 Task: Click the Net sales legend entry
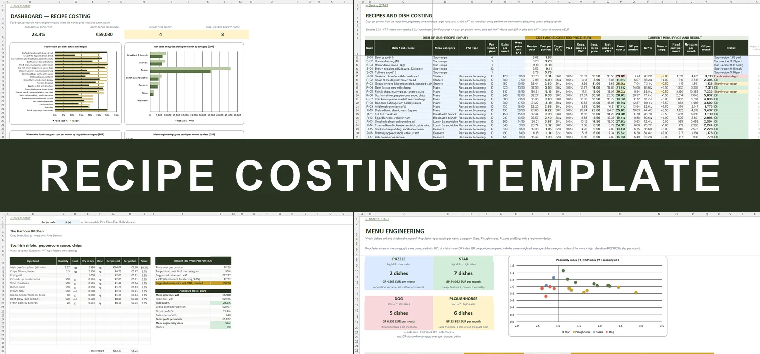click(x=181, y=121)
